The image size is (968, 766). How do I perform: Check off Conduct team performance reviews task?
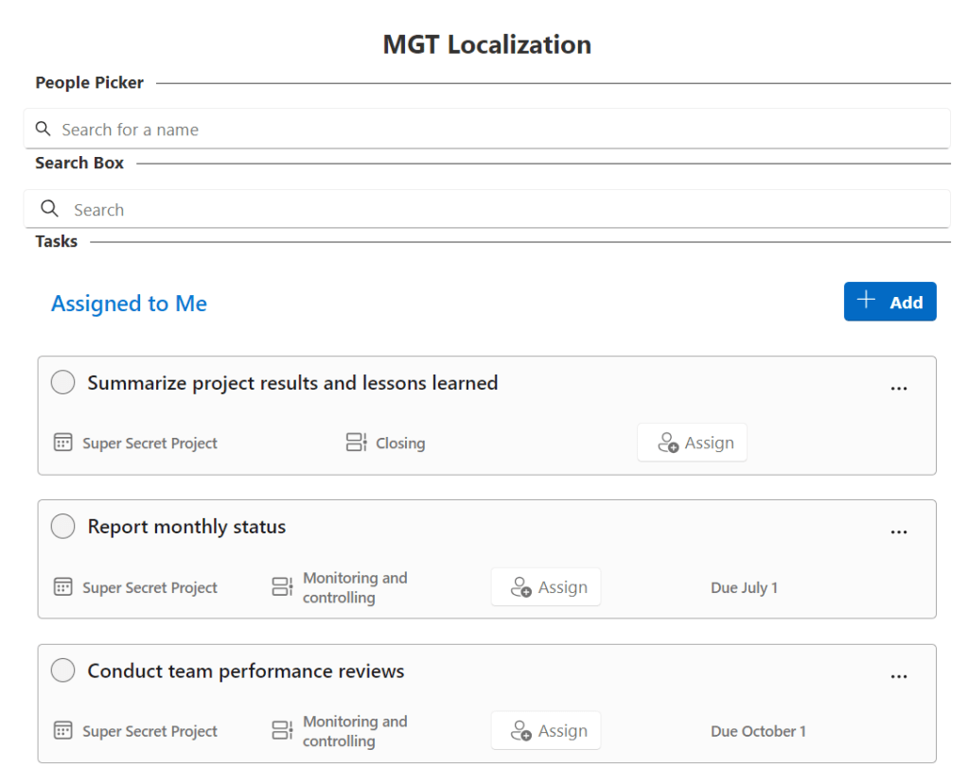tap(62, 671)
